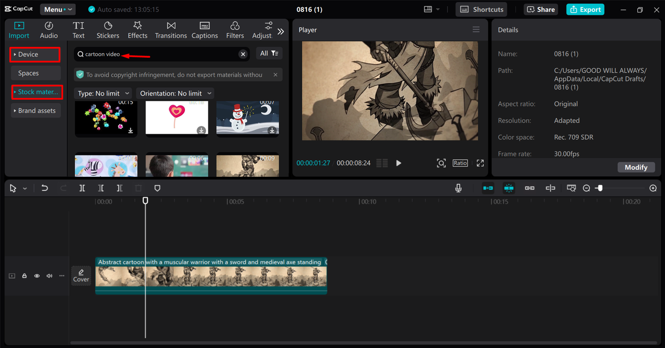Download the colorful confetti stock clip
The width and height of the screenshot is (665, 348).
[131, 131]
